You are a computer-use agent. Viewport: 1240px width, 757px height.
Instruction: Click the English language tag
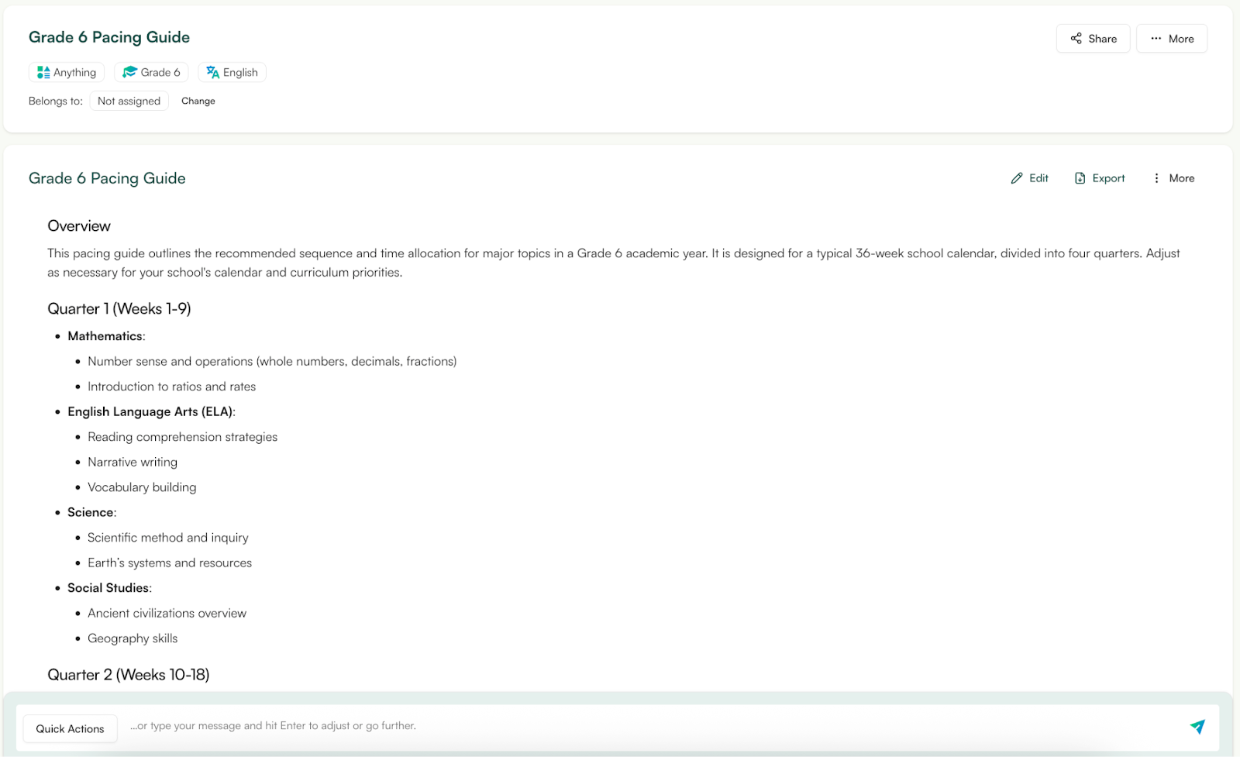(232, 72)
